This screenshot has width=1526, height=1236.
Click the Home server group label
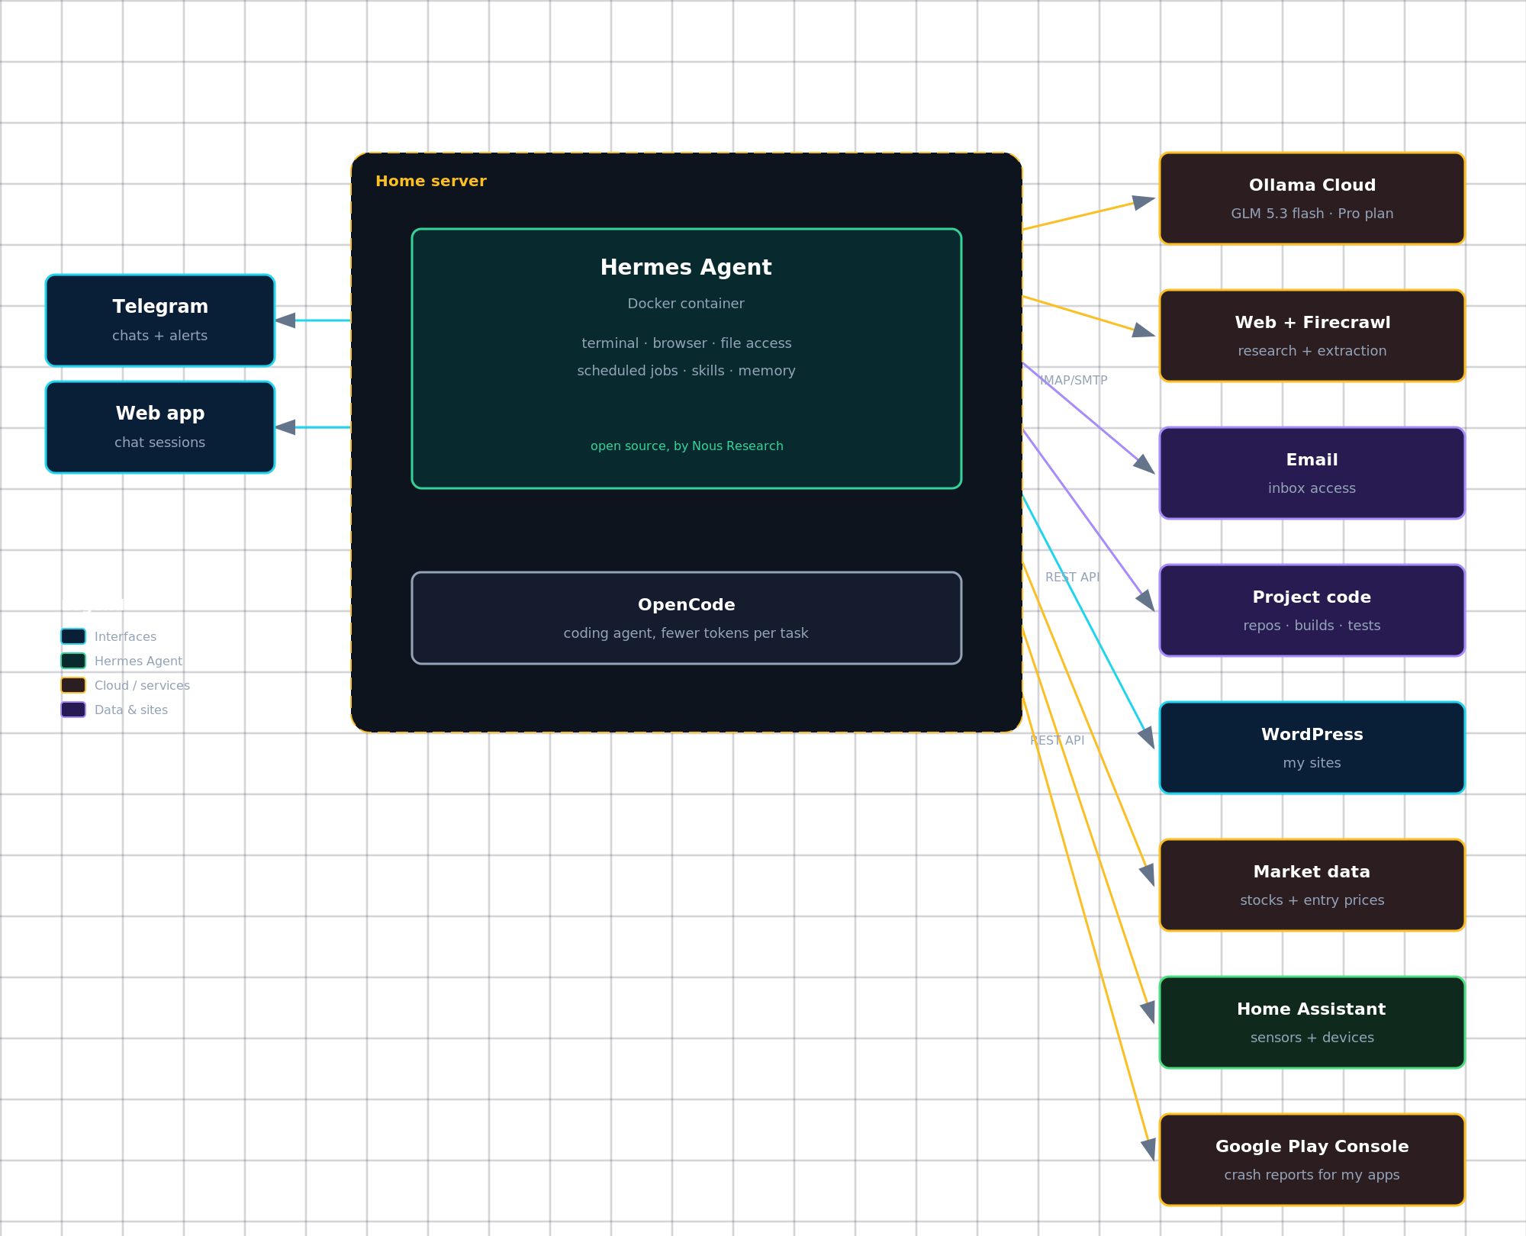[x=431, y=182]
